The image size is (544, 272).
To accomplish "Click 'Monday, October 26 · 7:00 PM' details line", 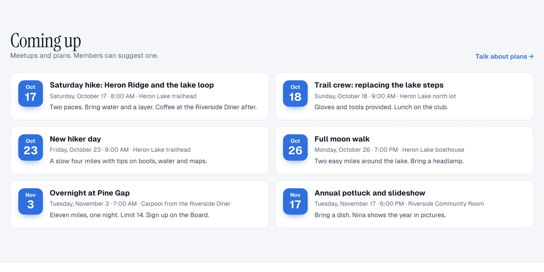I will pos(389,150).
